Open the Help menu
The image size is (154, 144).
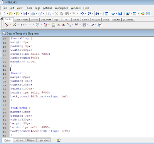tap(86, 8)
